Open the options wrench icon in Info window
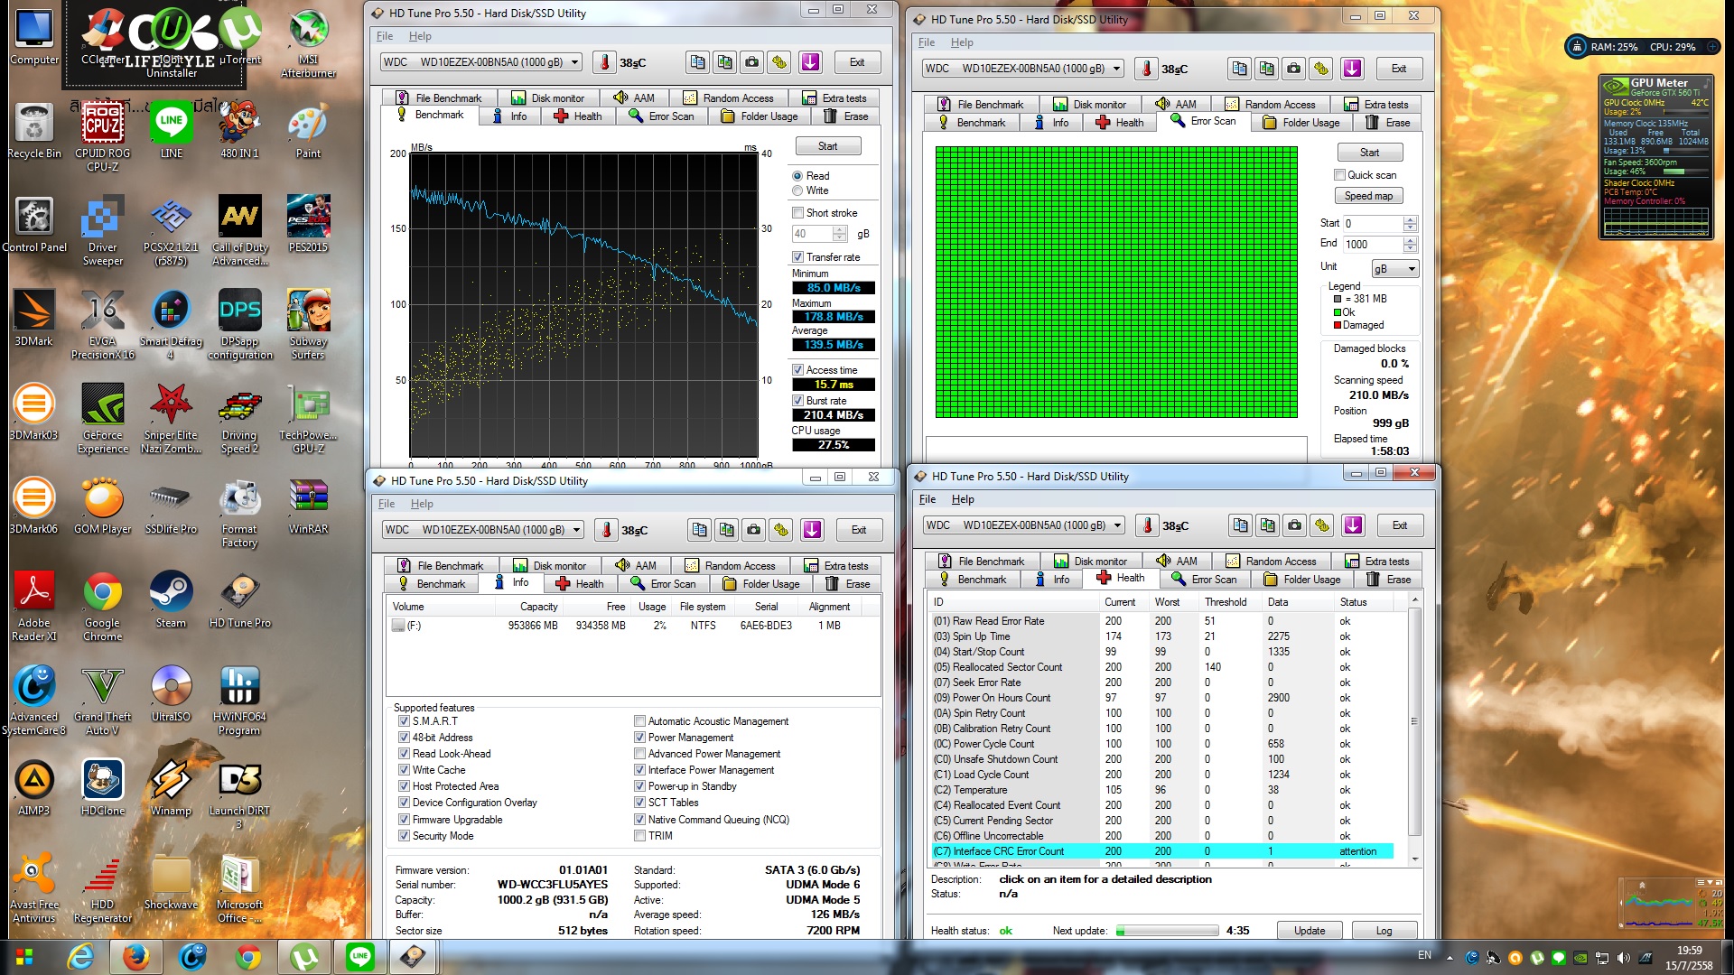The image size is (1734, 975). [x=781, y=530]
